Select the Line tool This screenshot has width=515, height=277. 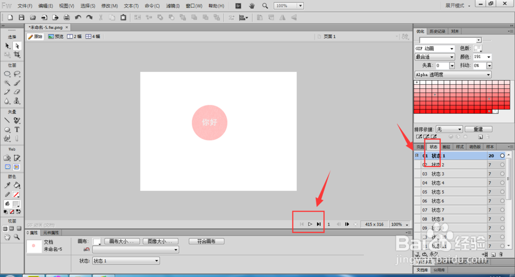pos(7,120)
